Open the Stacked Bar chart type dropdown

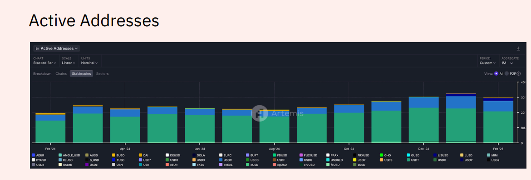point(44,63)
